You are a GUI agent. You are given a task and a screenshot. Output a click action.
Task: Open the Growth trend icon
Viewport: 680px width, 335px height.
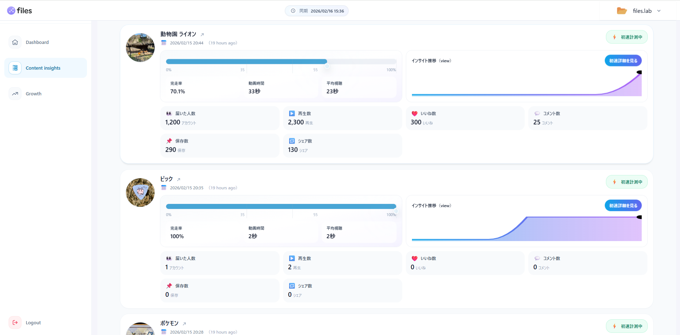coord(15,94)
